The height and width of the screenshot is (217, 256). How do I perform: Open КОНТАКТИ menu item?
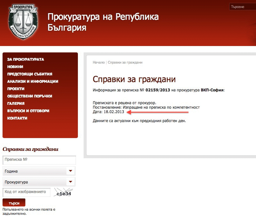17,118
